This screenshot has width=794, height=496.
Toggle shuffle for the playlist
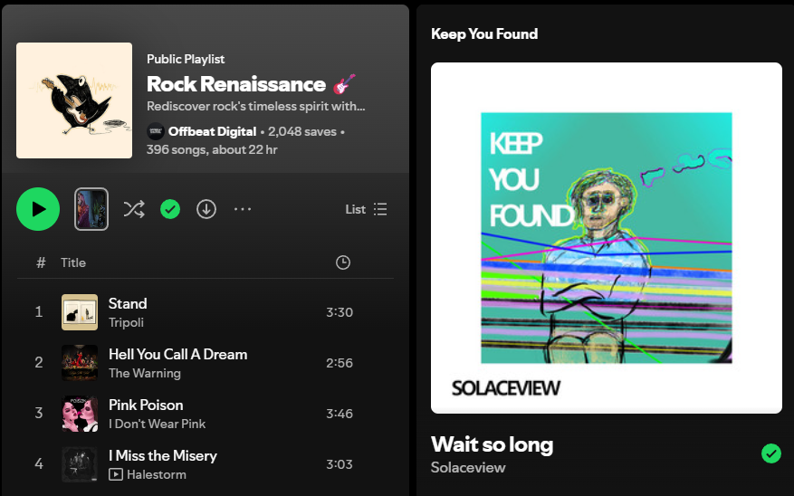133,209
